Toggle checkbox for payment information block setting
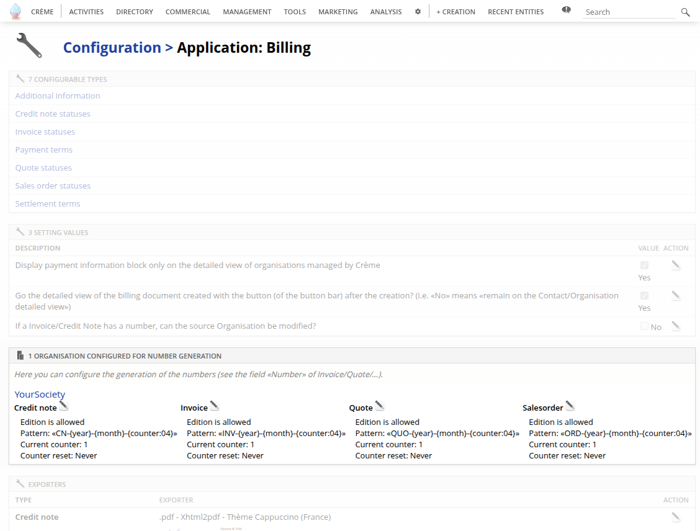This screenshot has width=700, height=531. click(644, 265)
